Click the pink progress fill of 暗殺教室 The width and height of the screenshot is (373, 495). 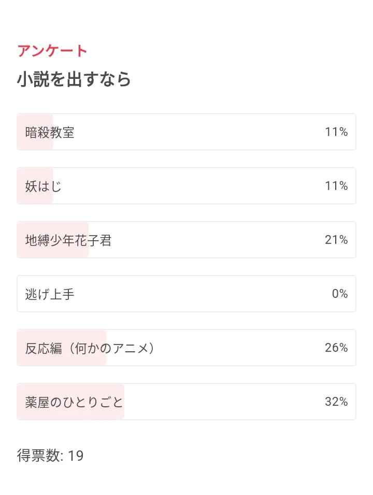[35, 144]
